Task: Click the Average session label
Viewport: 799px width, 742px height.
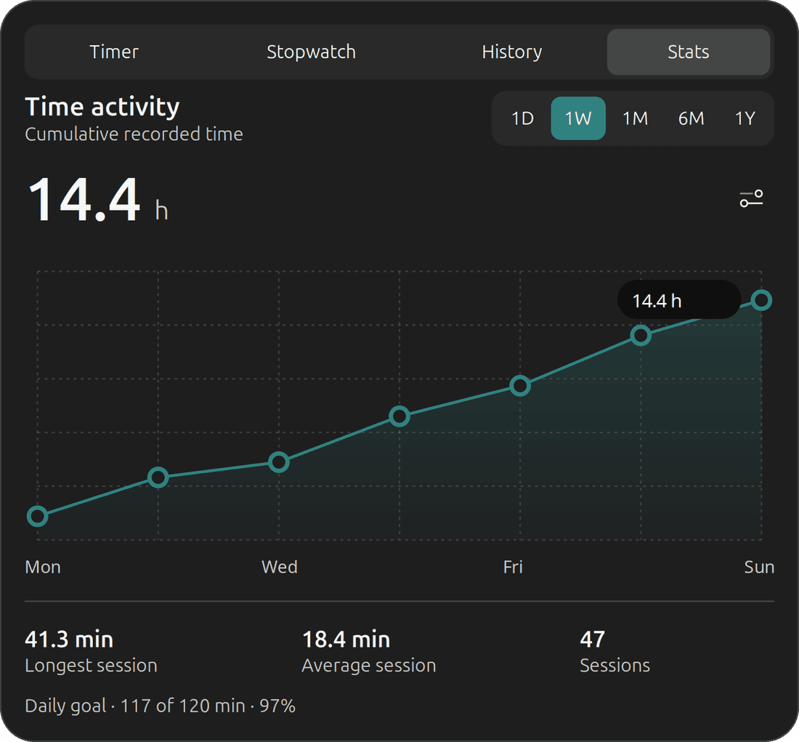Action: click(368, 666)
